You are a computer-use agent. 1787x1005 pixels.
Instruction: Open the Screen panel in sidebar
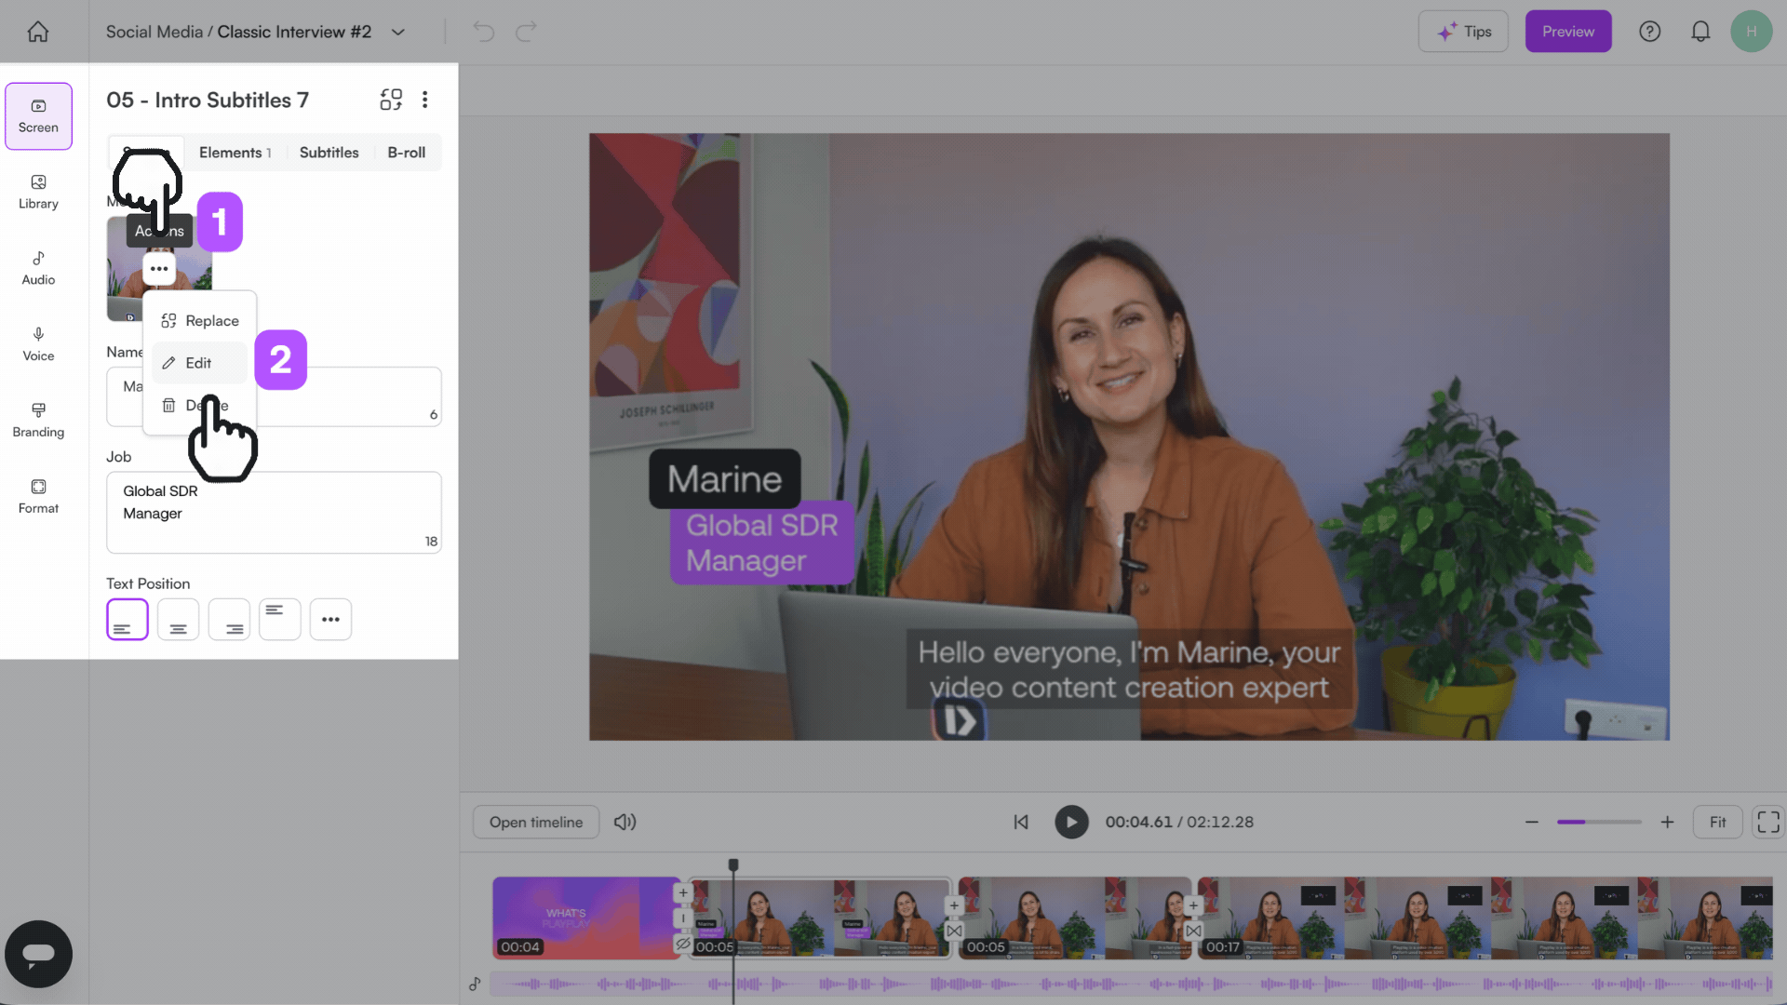[x=38, y=116]
